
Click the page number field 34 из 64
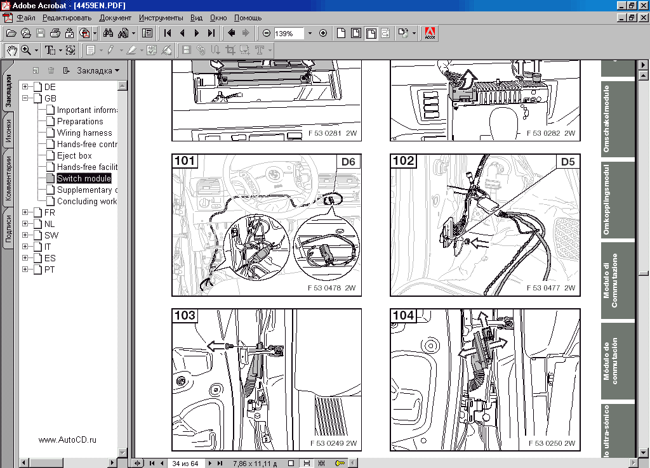pyautogui.click(x=185, y=464)
